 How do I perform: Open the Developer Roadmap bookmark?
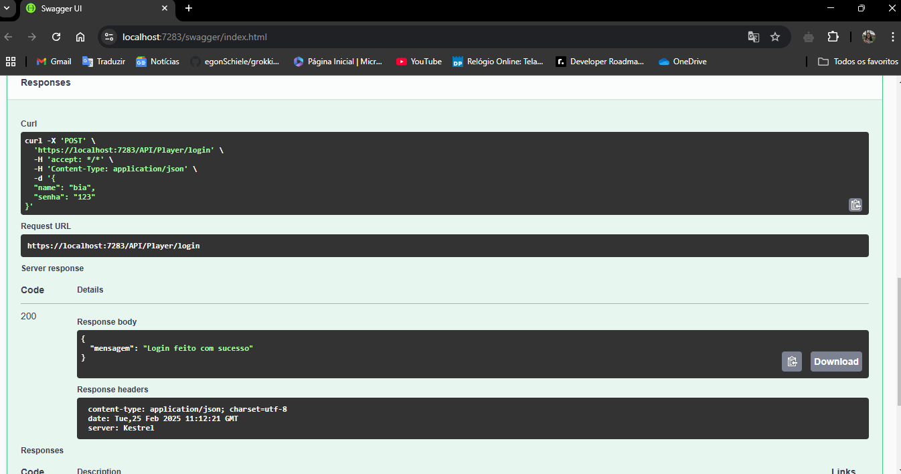(x=600, y=62)
